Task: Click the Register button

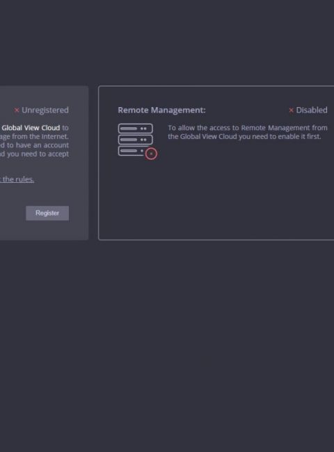Action: tap(47, 213)
